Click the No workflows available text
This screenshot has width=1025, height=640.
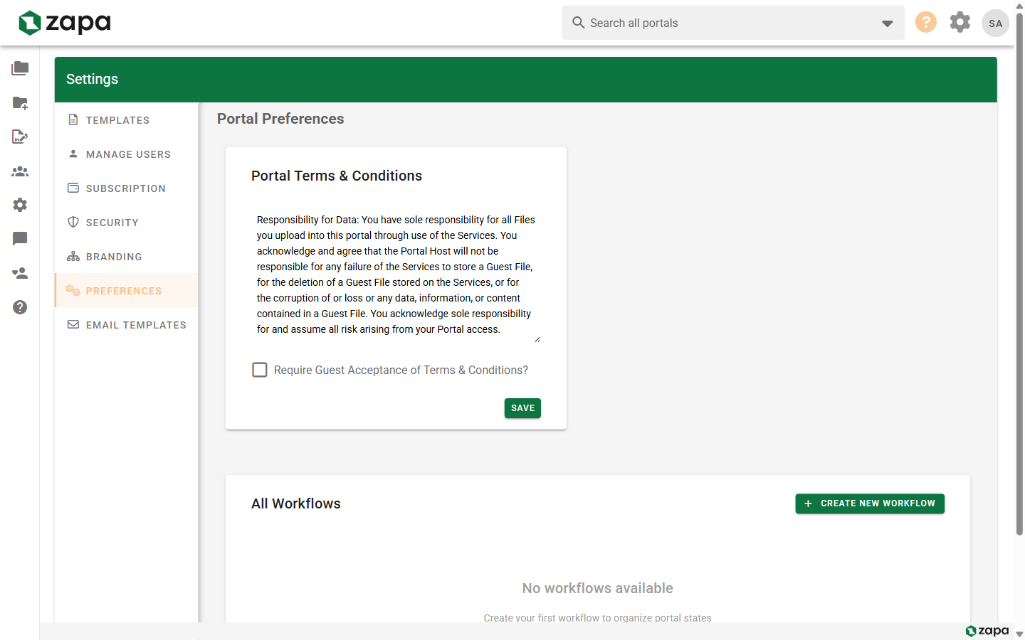(598, 588)
